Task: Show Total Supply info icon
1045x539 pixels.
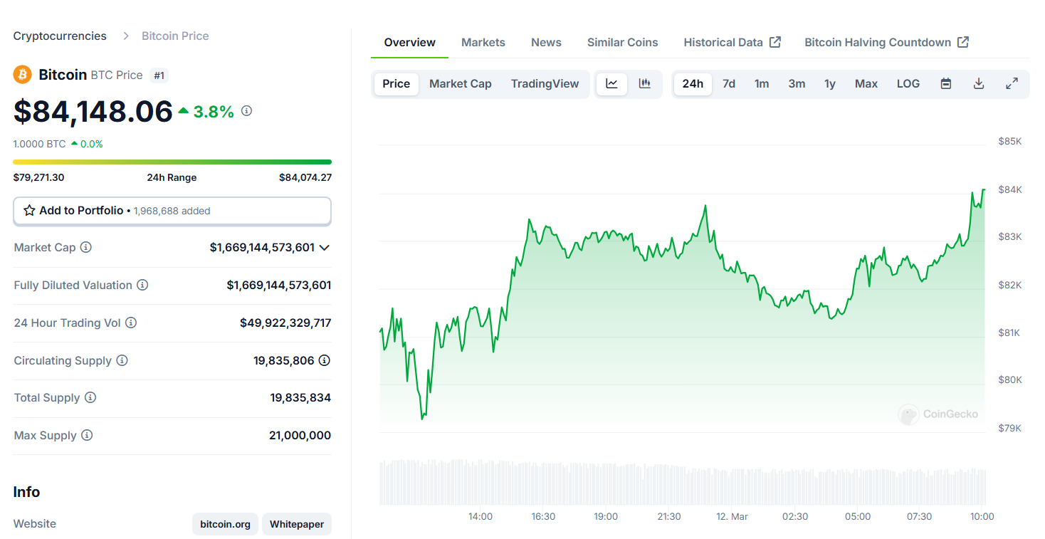Action: point(90,398)
